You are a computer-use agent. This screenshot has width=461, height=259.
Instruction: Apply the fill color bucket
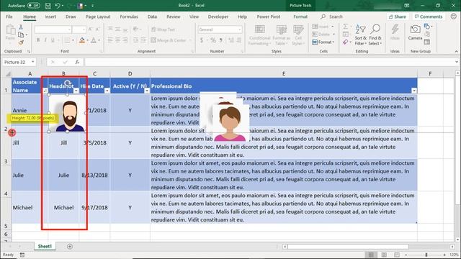coord(82,40)
